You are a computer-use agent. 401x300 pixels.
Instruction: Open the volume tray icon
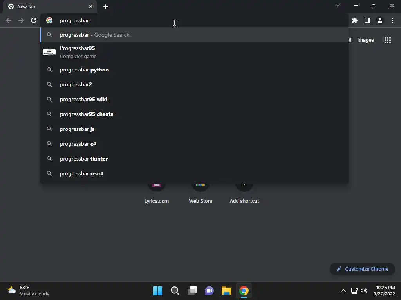click(364, 291)
